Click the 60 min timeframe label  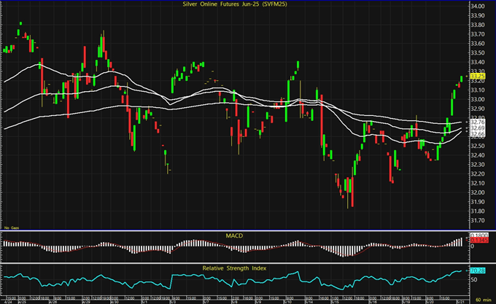(481, 300)
